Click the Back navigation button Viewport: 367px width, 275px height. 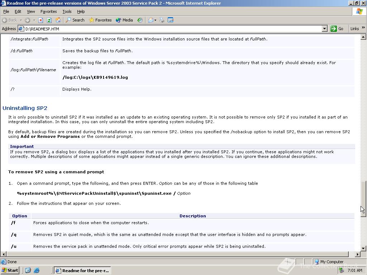10,20
